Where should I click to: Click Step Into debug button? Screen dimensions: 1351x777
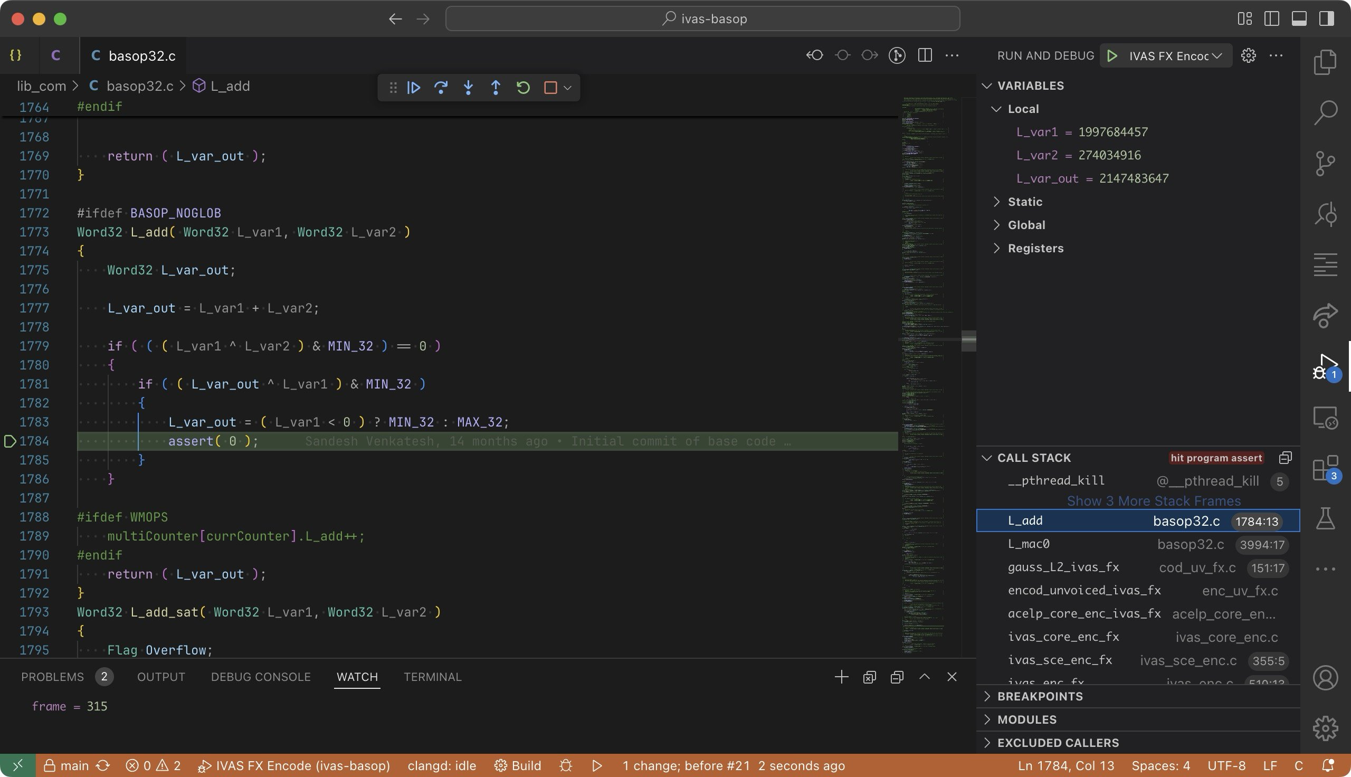click(468, 88)
